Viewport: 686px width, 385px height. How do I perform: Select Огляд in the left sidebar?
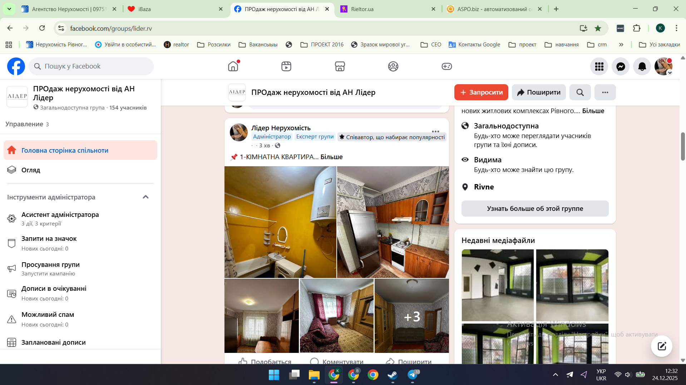(31, 170)
